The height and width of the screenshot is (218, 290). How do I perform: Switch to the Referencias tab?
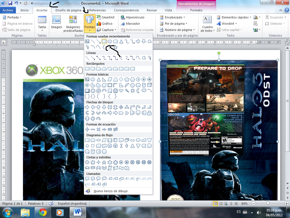(97, 10)
